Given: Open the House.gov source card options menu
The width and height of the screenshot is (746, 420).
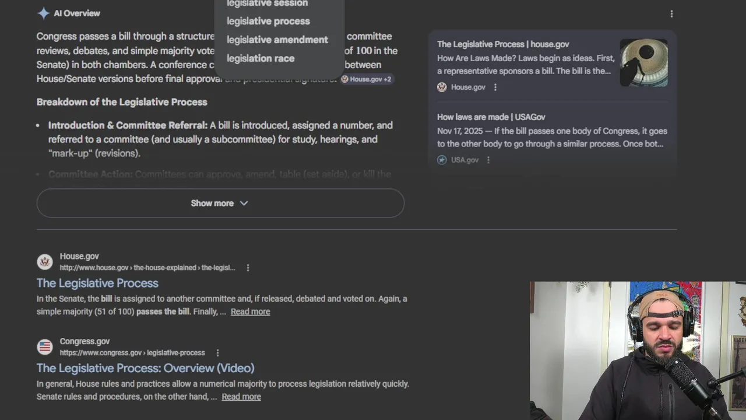Looking at the screenshot, I should coord(495,87).
